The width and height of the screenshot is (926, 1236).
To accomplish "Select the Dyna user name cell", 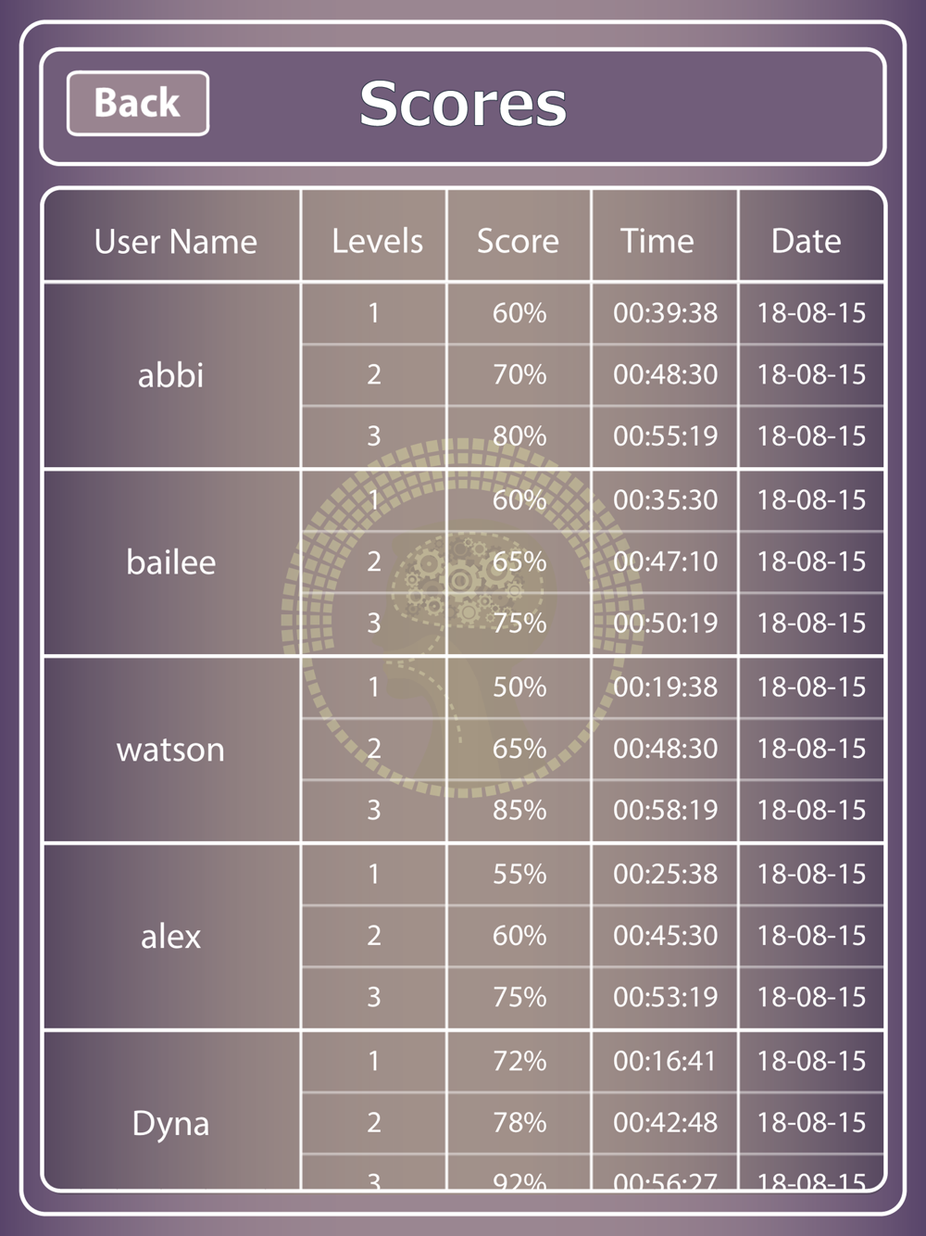I will pos(171,1124).
